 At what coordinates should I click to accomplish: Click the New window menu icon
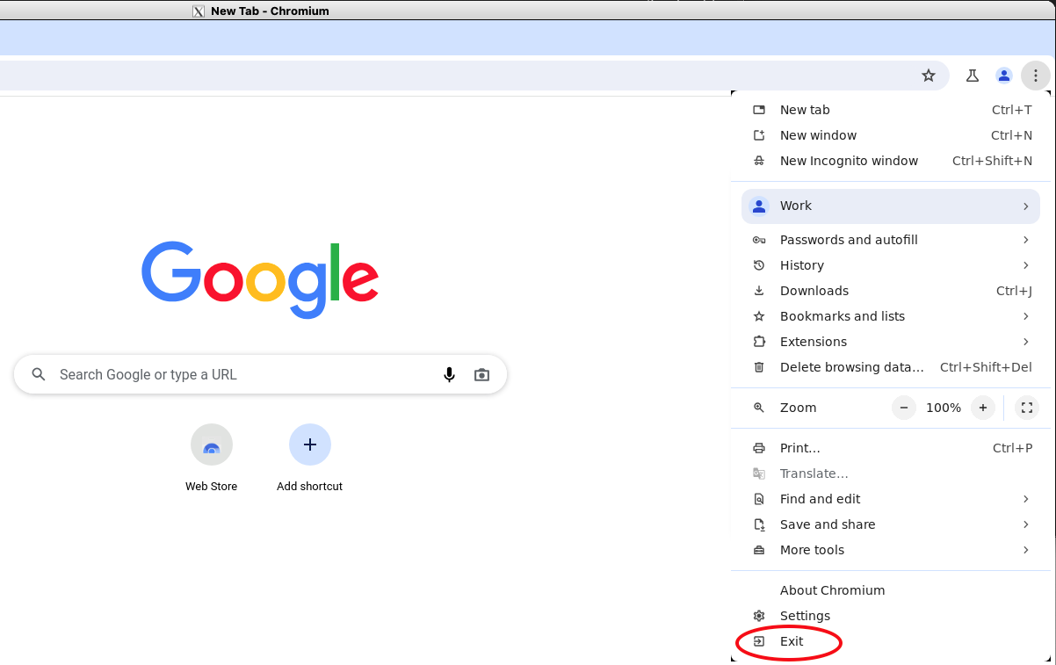click(759, 135)
